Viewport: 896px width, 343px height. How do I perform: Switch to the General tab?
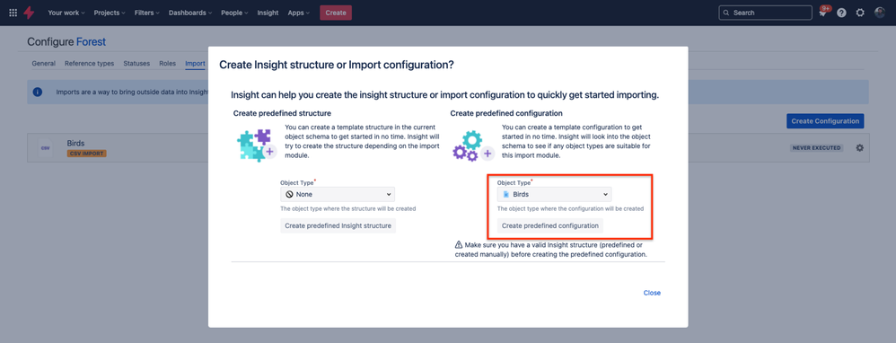point(43,64)
